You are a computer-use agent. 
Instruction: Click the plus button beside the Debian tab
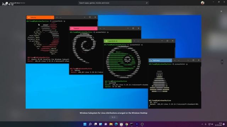(100, 29)
